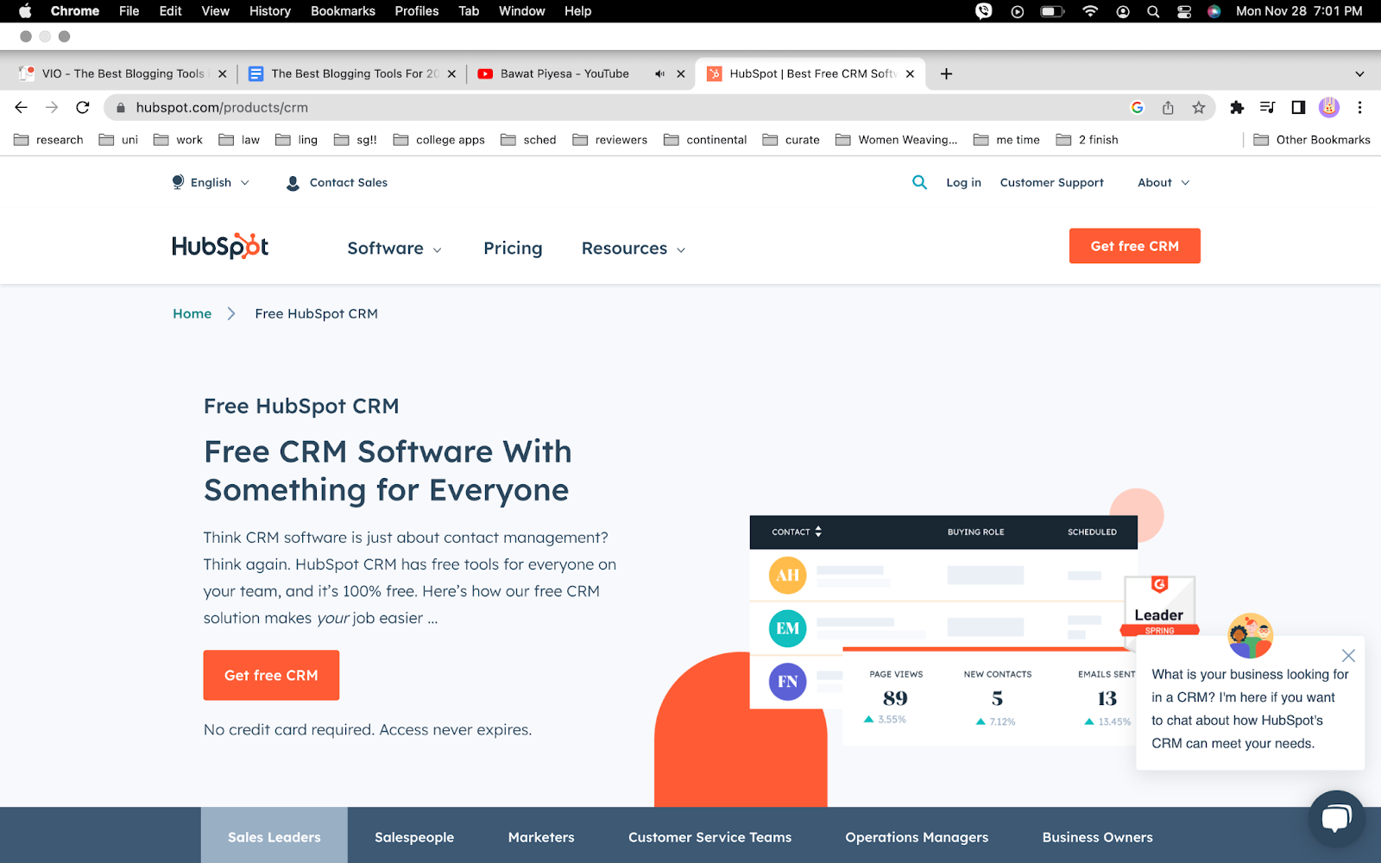Click the Home breadcrumb link
Screen dimensions: 1381x863
click(x=192, y=313)
